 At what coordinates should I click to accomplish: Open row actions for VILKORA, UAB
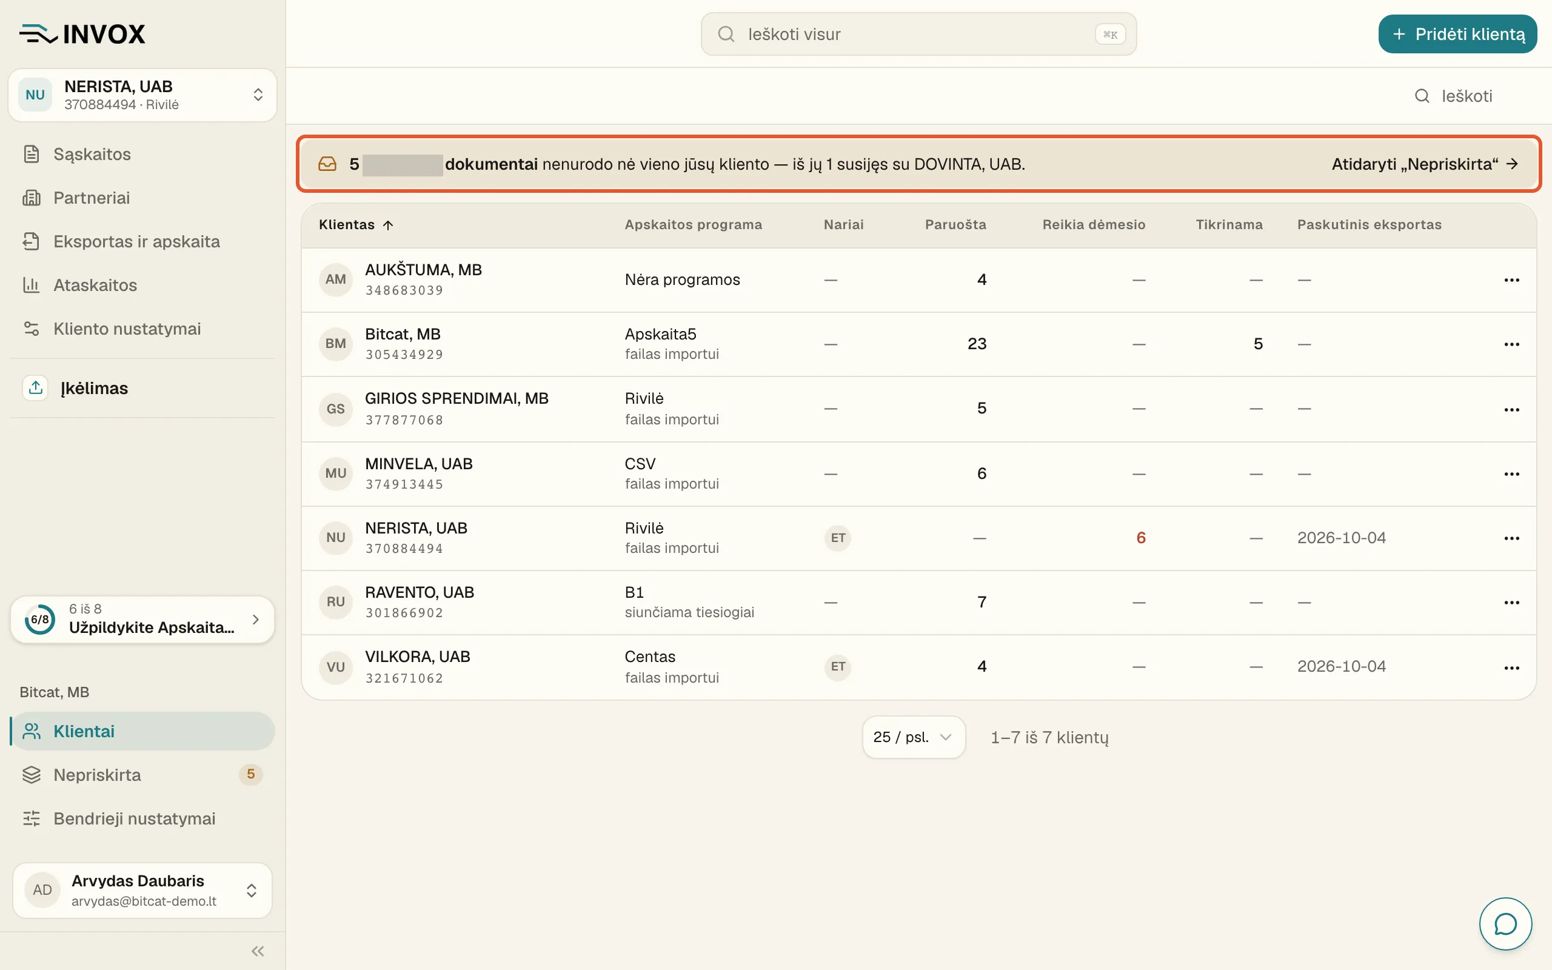point(1511,667)
